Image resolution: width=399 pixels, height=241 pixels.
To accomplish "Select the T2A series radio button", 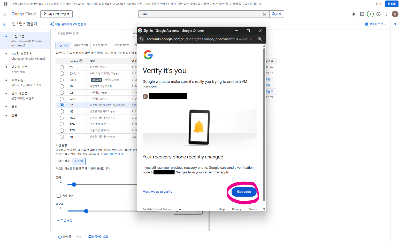I will point(62,124).
